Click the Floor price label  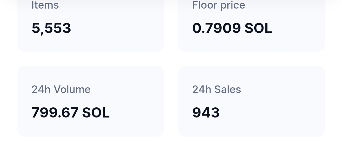[218, 5]
